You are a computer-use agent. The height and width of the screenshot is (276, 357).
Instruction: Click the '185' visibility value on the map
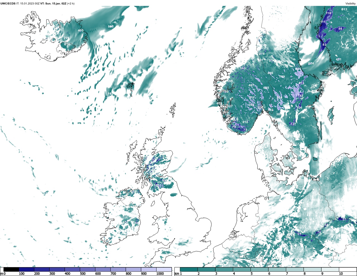click(x=230, y=81)
